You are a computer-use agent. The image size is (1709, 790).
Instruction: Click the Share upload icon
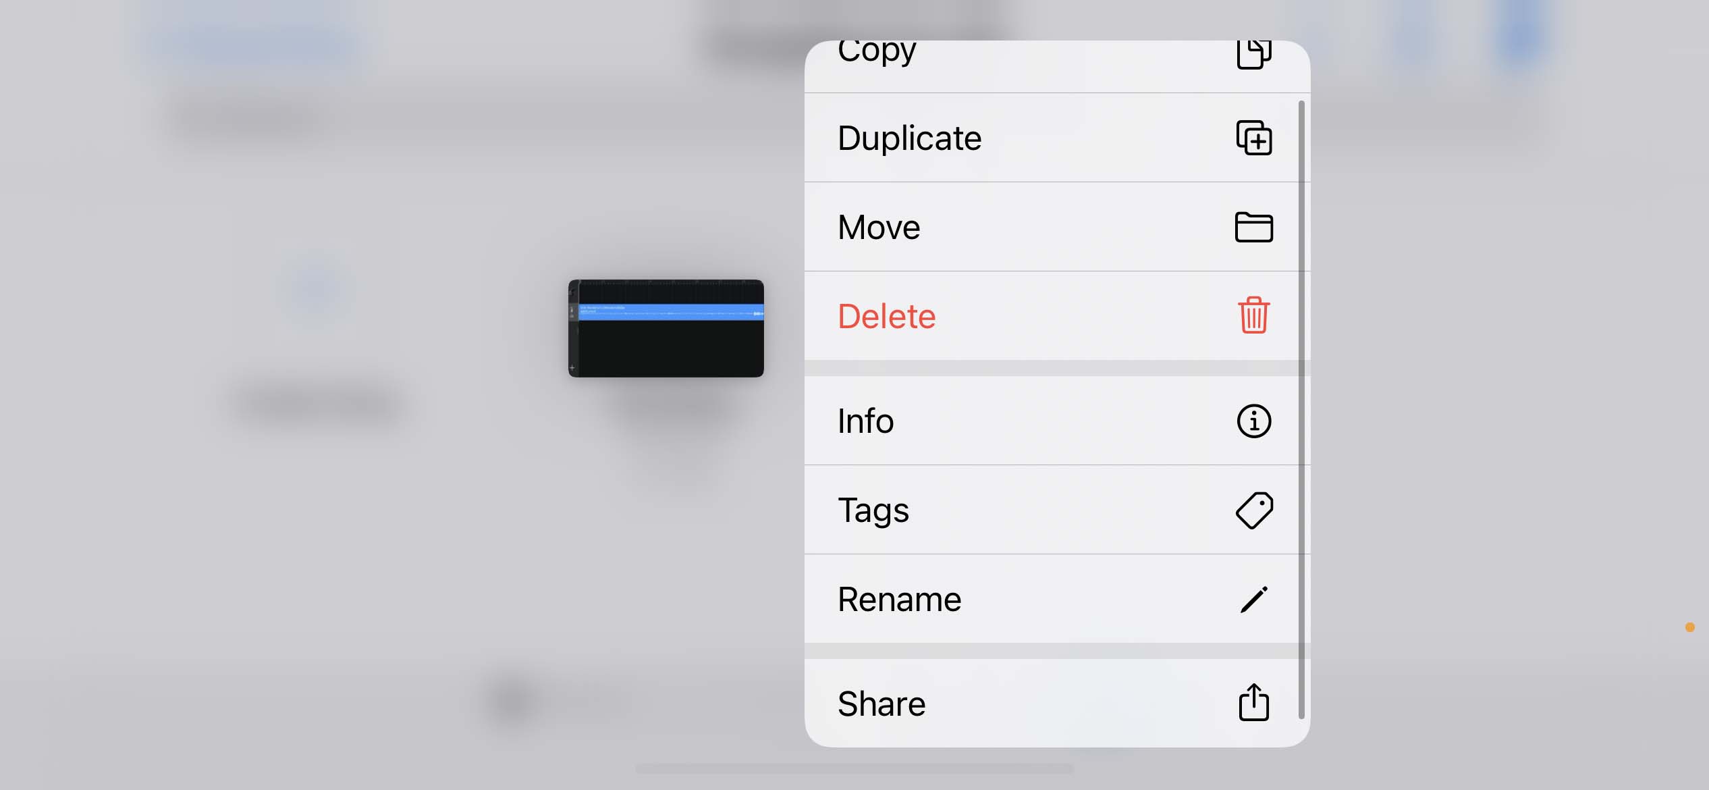pos(1252,703)
